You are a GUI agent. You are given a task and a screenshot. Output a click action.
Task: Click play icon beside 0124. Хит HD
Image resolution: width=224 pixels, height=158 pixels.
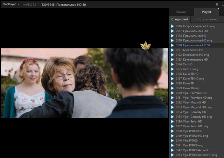coord(173,64)
